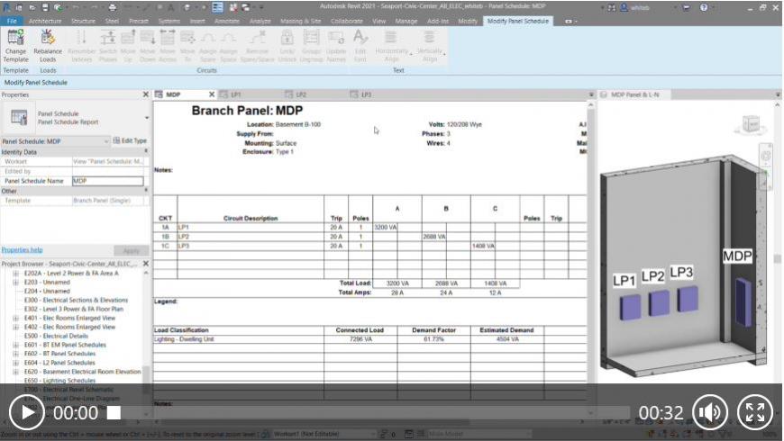The width and height of the screenshot is (784, 441).
Task: Switch to the LP1 view tab
Action: click(235, 94)
